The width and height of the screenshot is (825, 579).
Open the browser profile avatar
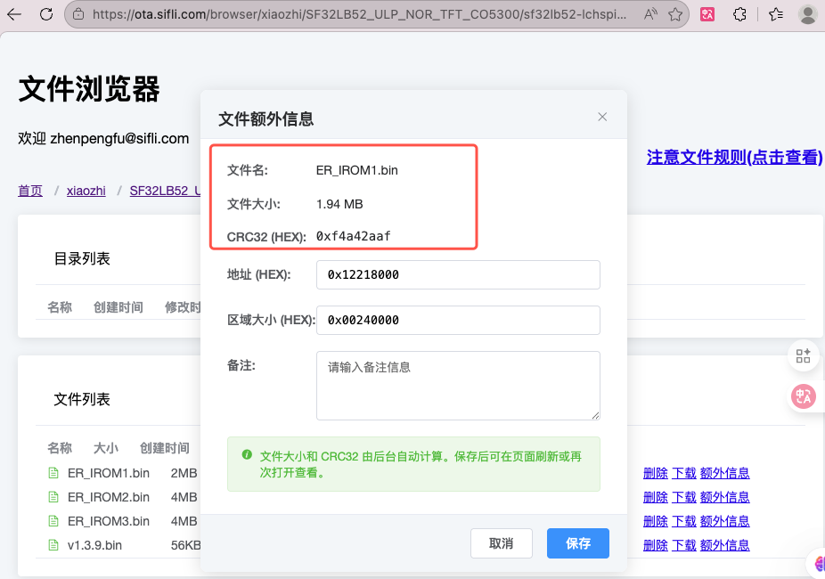[808, 14]
